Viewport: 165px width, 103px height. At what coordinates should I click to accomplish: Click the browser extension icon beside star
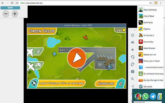click(156, 3)
